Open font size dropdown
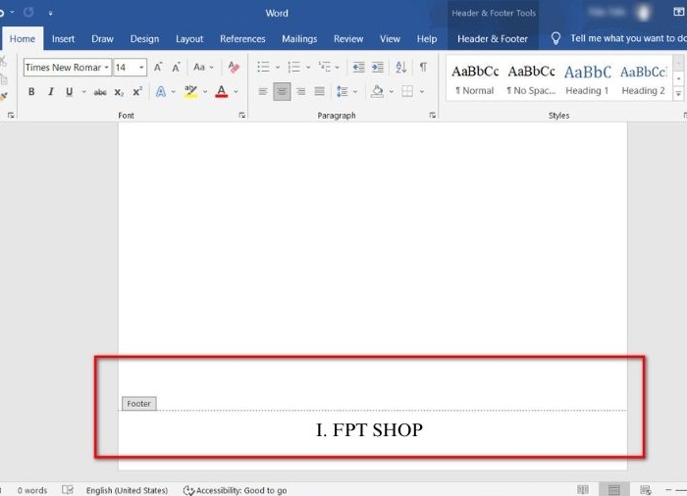 (x=141, y=68)
